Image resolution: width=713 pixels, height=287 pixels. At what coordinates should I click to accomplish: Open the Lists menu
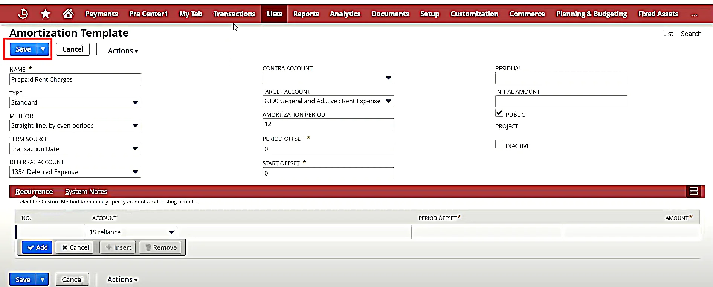[x=274, y=14]
